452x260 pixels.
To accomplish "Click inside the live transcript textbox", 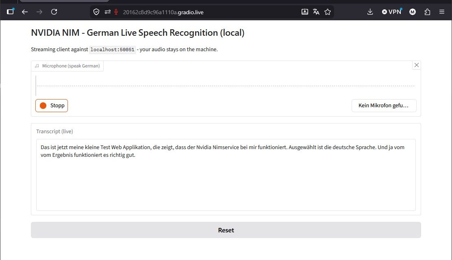I will click(x=226, y=175).
